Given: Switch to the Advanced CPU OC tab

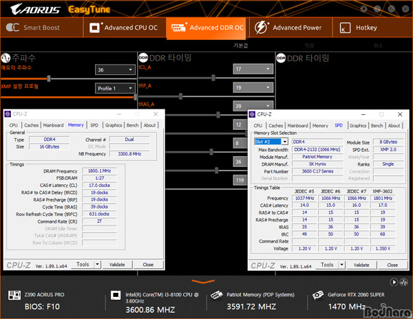Looking at the screenshot, I should [x=125, y=27].
